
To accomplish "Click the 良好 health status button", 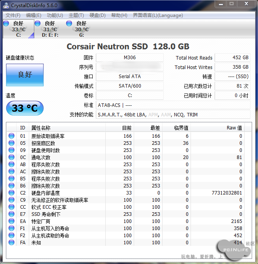I will pos(25,75).
